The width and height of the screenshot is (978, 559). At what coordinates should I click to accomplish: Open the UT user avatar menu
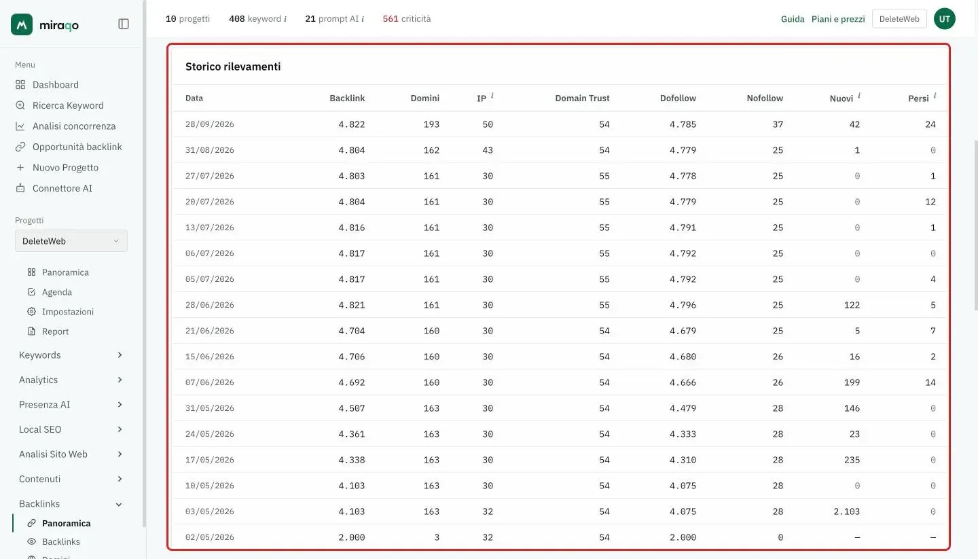(x=945, y=19)
